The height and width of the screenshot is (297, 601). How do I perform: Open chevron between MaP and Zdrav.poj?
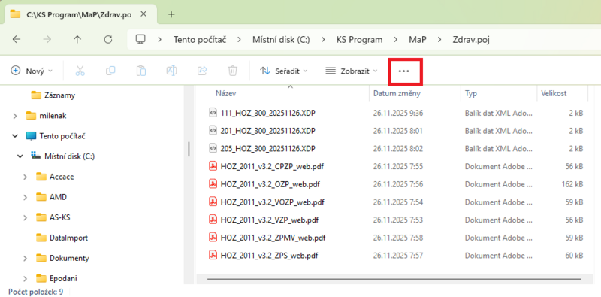439,40
